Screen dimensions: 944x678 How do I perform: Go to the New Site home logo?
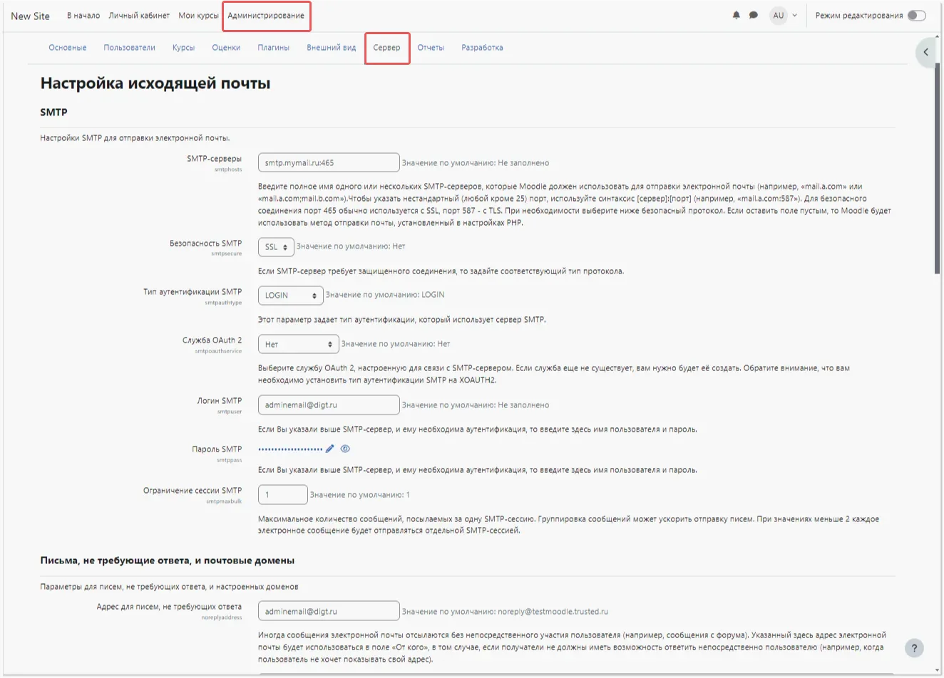pos(29,15)
